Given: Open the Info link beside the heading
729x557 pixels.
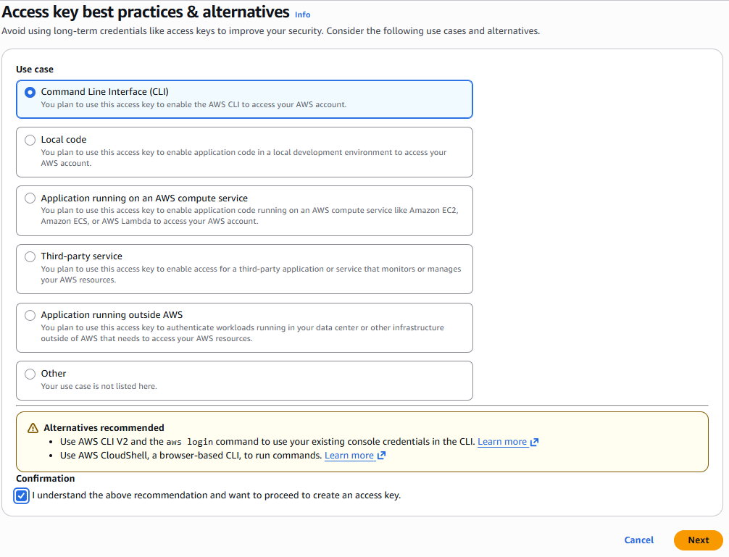Looking at the screenshot, I should coord(302,14).
